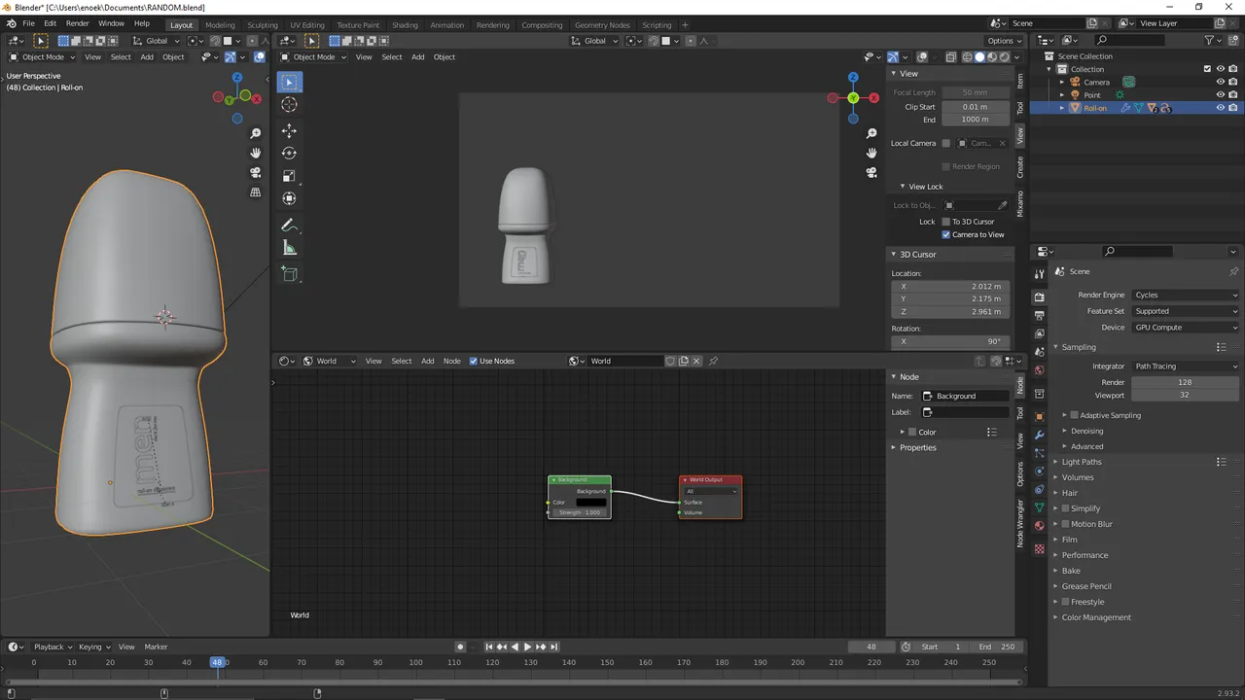This screenshot has height=700, width=1245.
Task: Click Background node Color swatch
Action: pos(591,503)
